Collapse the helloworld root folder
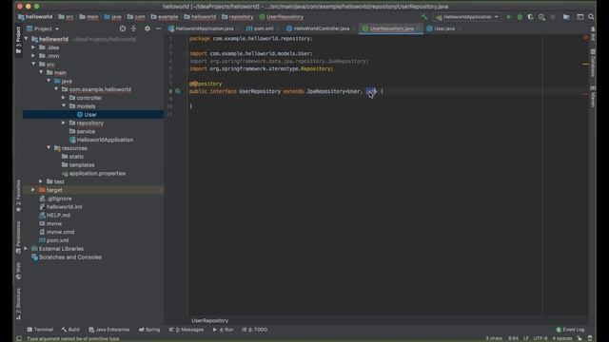This screenshot has width=609, height=342. [26, 39]
